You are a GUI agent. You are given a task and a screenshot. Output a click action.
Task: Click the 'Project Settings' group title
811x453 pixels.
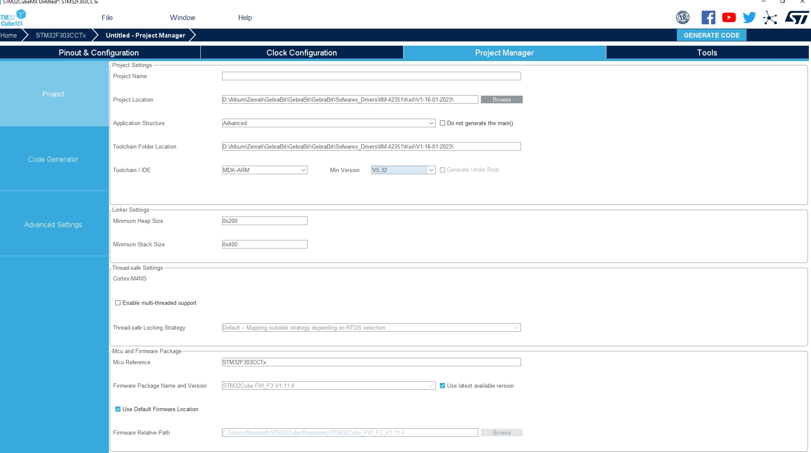click(x=132, y=65)
